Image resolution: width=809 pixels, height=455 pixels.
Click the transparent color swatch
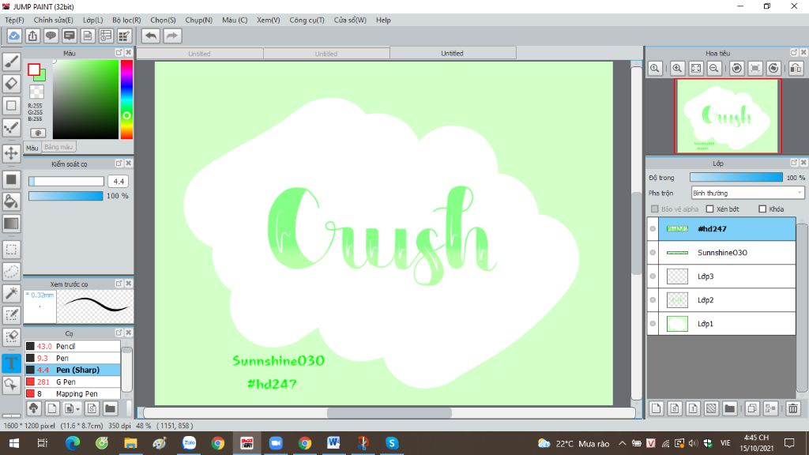[x=36, y=92]
